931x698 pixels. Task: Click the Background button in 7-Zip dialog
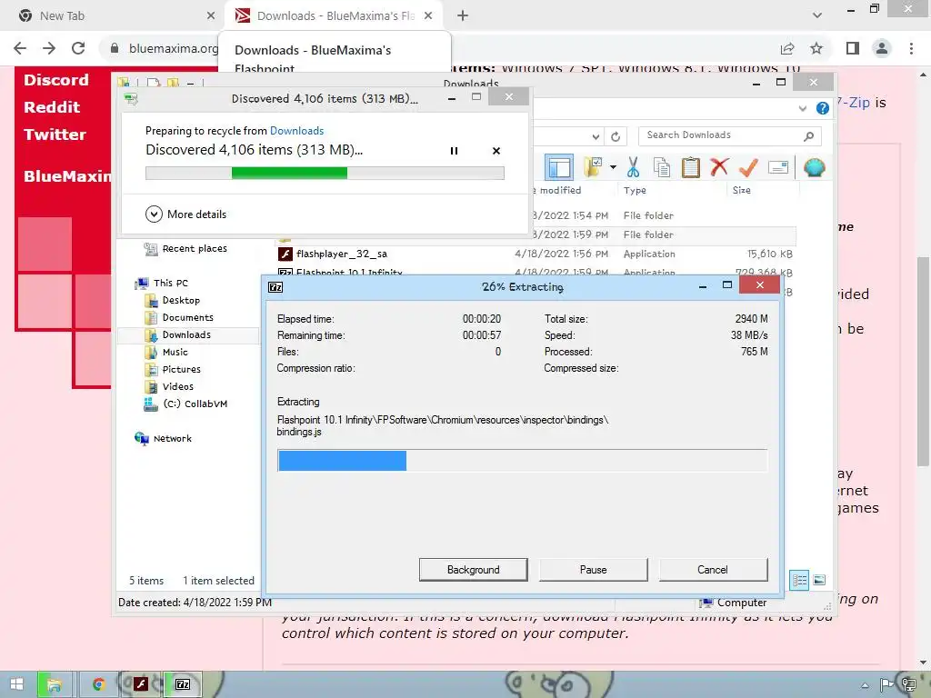tap(473, 569)
